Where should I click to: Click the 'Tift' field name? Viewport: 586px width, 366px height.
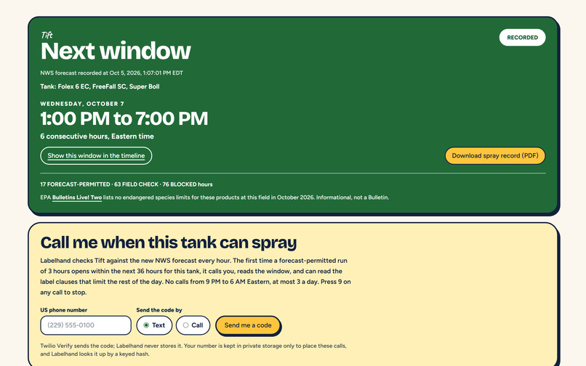pos(47,35)
